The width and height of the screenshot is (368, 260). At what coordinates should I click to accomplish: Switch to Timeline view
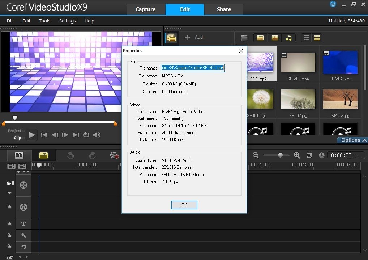pos(43,155)
